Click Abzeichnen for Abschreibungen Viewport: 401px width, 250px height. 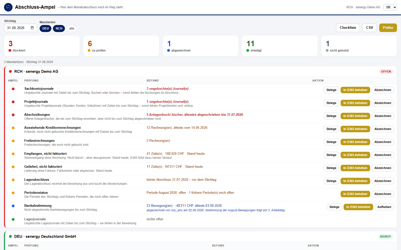tap(383, 116)
